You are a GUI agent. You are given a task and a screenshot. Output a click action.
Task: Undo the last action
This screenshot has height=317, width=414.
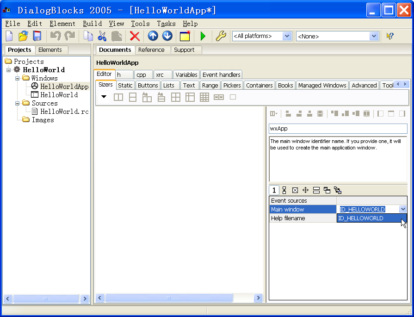[56, 36]
